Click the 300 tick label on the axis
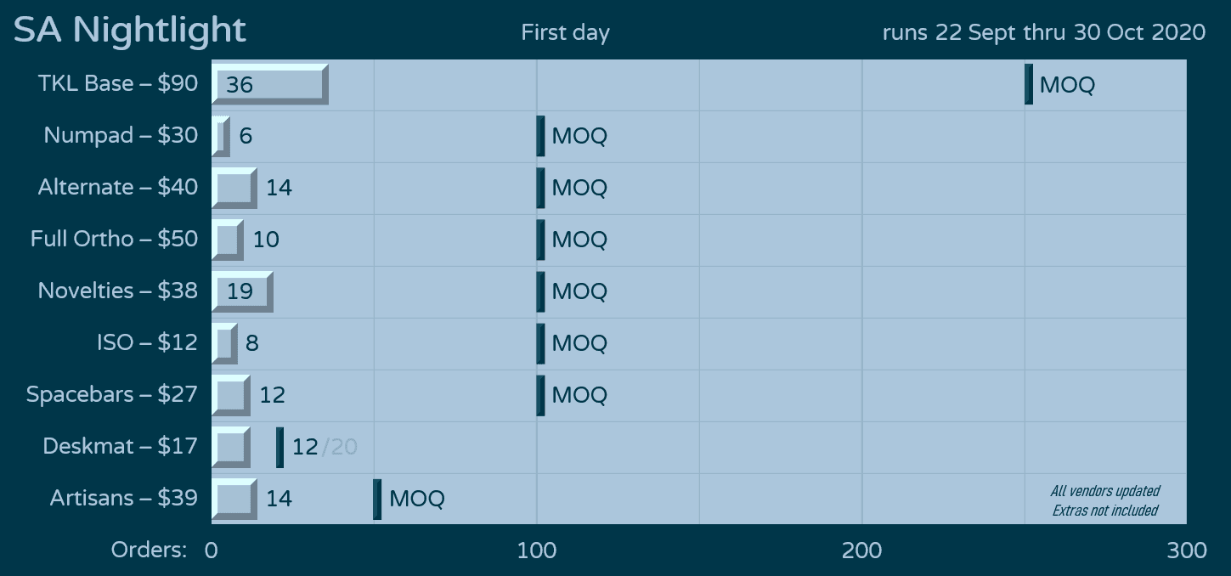Viewport: 1231px width, 576px height. click(x=1186, y=551)
